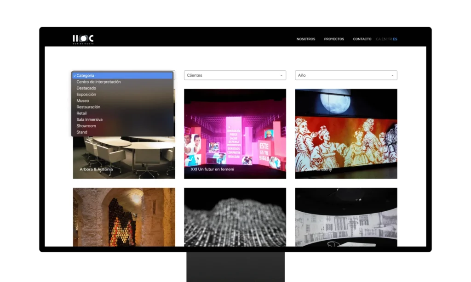Switch language to EN
Viewport: 471px width, 282px height.
[x=384, y=39]
